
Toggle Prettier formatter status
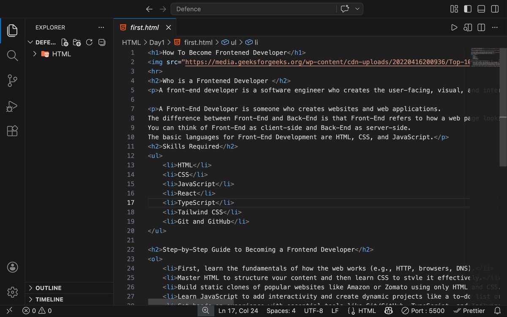click(469, 311)
